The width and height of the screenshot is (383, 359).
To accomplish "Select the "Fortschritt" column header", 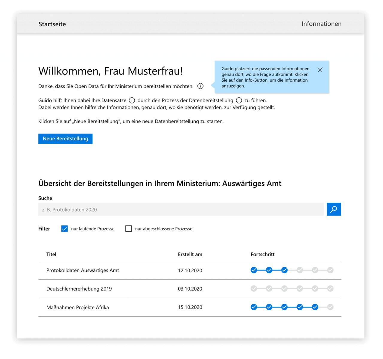I will (x=262, y=254).
